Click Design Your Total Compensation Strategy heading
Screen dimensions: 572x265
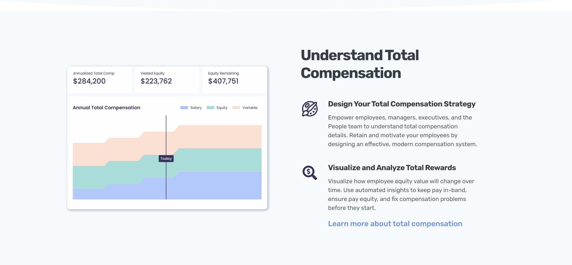402,104
